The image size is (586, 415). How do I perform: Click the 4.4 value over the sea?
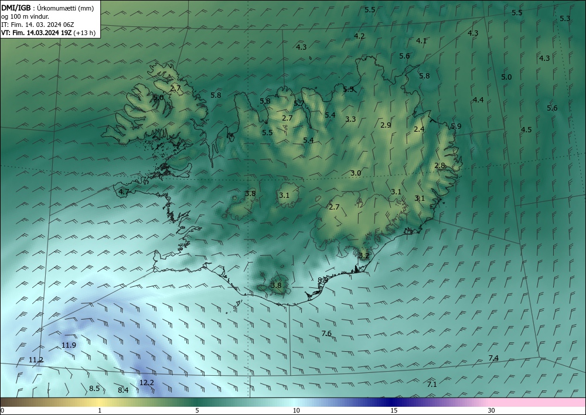tap(478, 100)
